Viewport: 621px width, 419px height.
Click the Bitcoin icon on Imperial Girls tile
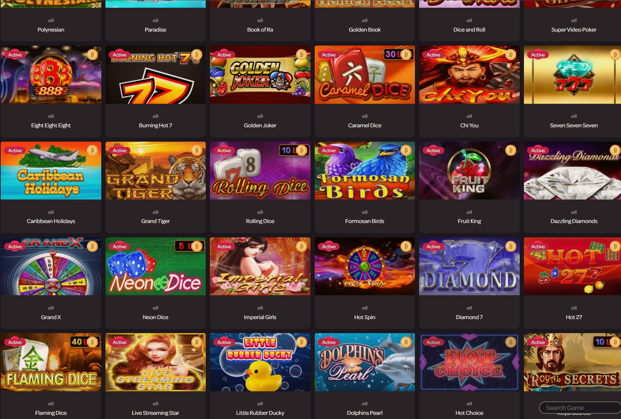tap(301, 246)
